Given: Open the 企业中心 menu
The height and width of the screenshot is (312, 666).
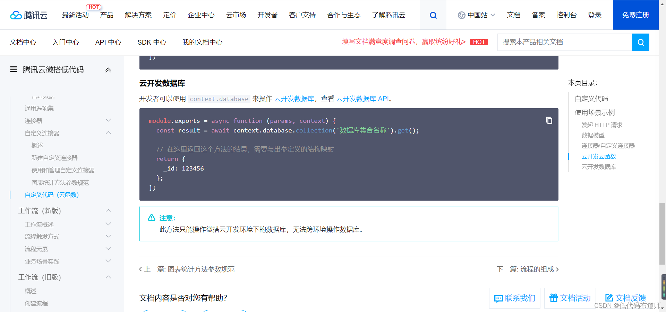Looking at the screenshot, I should click(x=201, y=15).
